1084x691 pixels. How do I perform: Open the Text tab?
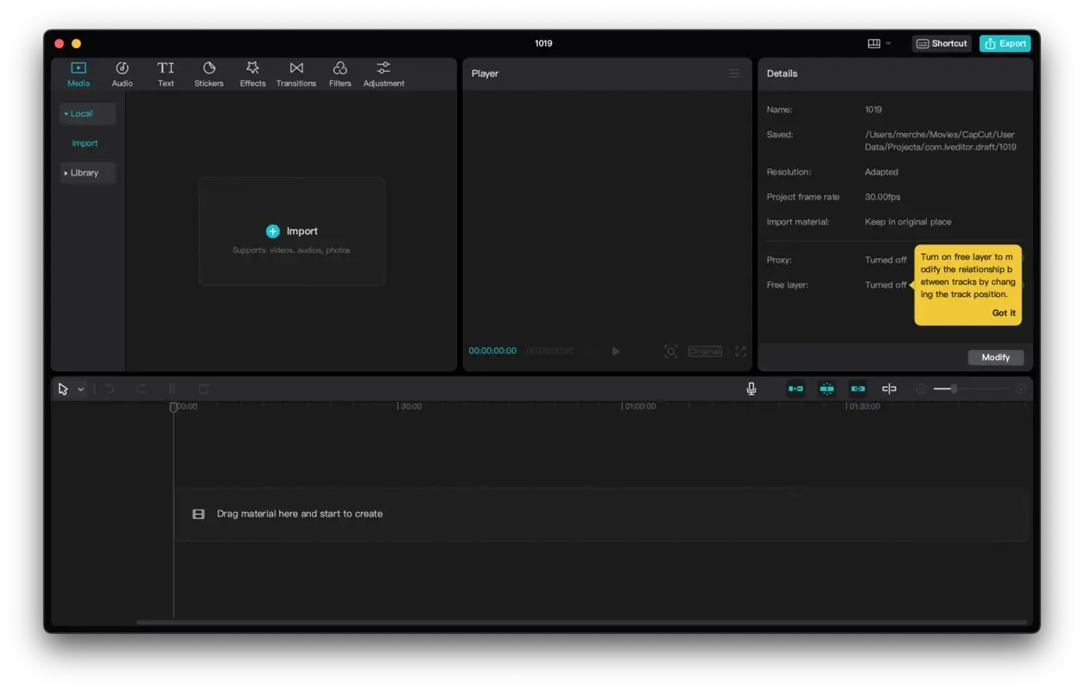coord(166,74)
